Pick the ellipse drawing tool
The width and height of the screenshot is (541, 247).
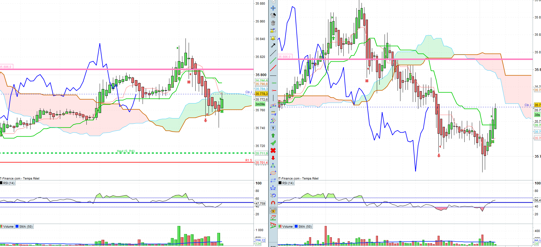pyautogui.click(x=273, y=173)
